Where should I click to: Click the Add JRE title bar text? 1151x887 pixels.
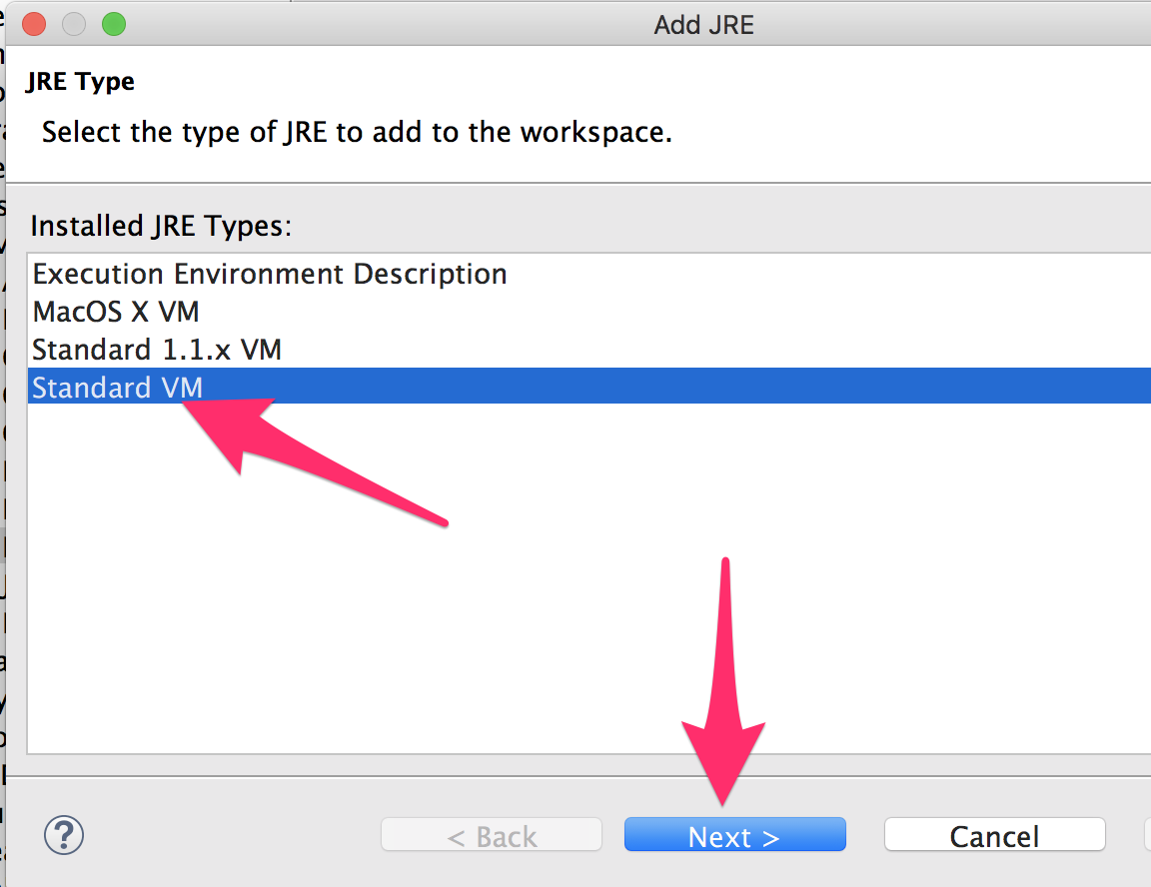pyautogui.click(x=703, y=24)
